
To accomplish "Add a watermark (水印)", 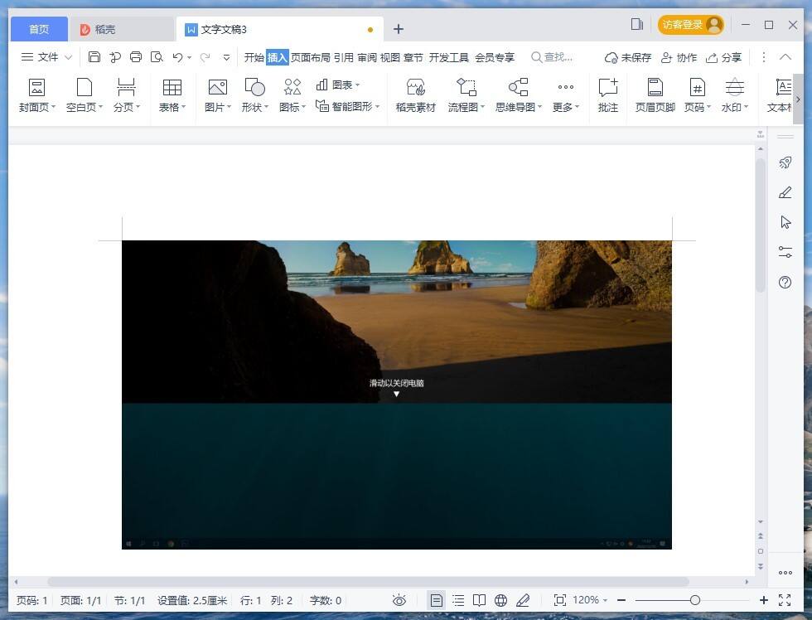I will pos(735,95).
